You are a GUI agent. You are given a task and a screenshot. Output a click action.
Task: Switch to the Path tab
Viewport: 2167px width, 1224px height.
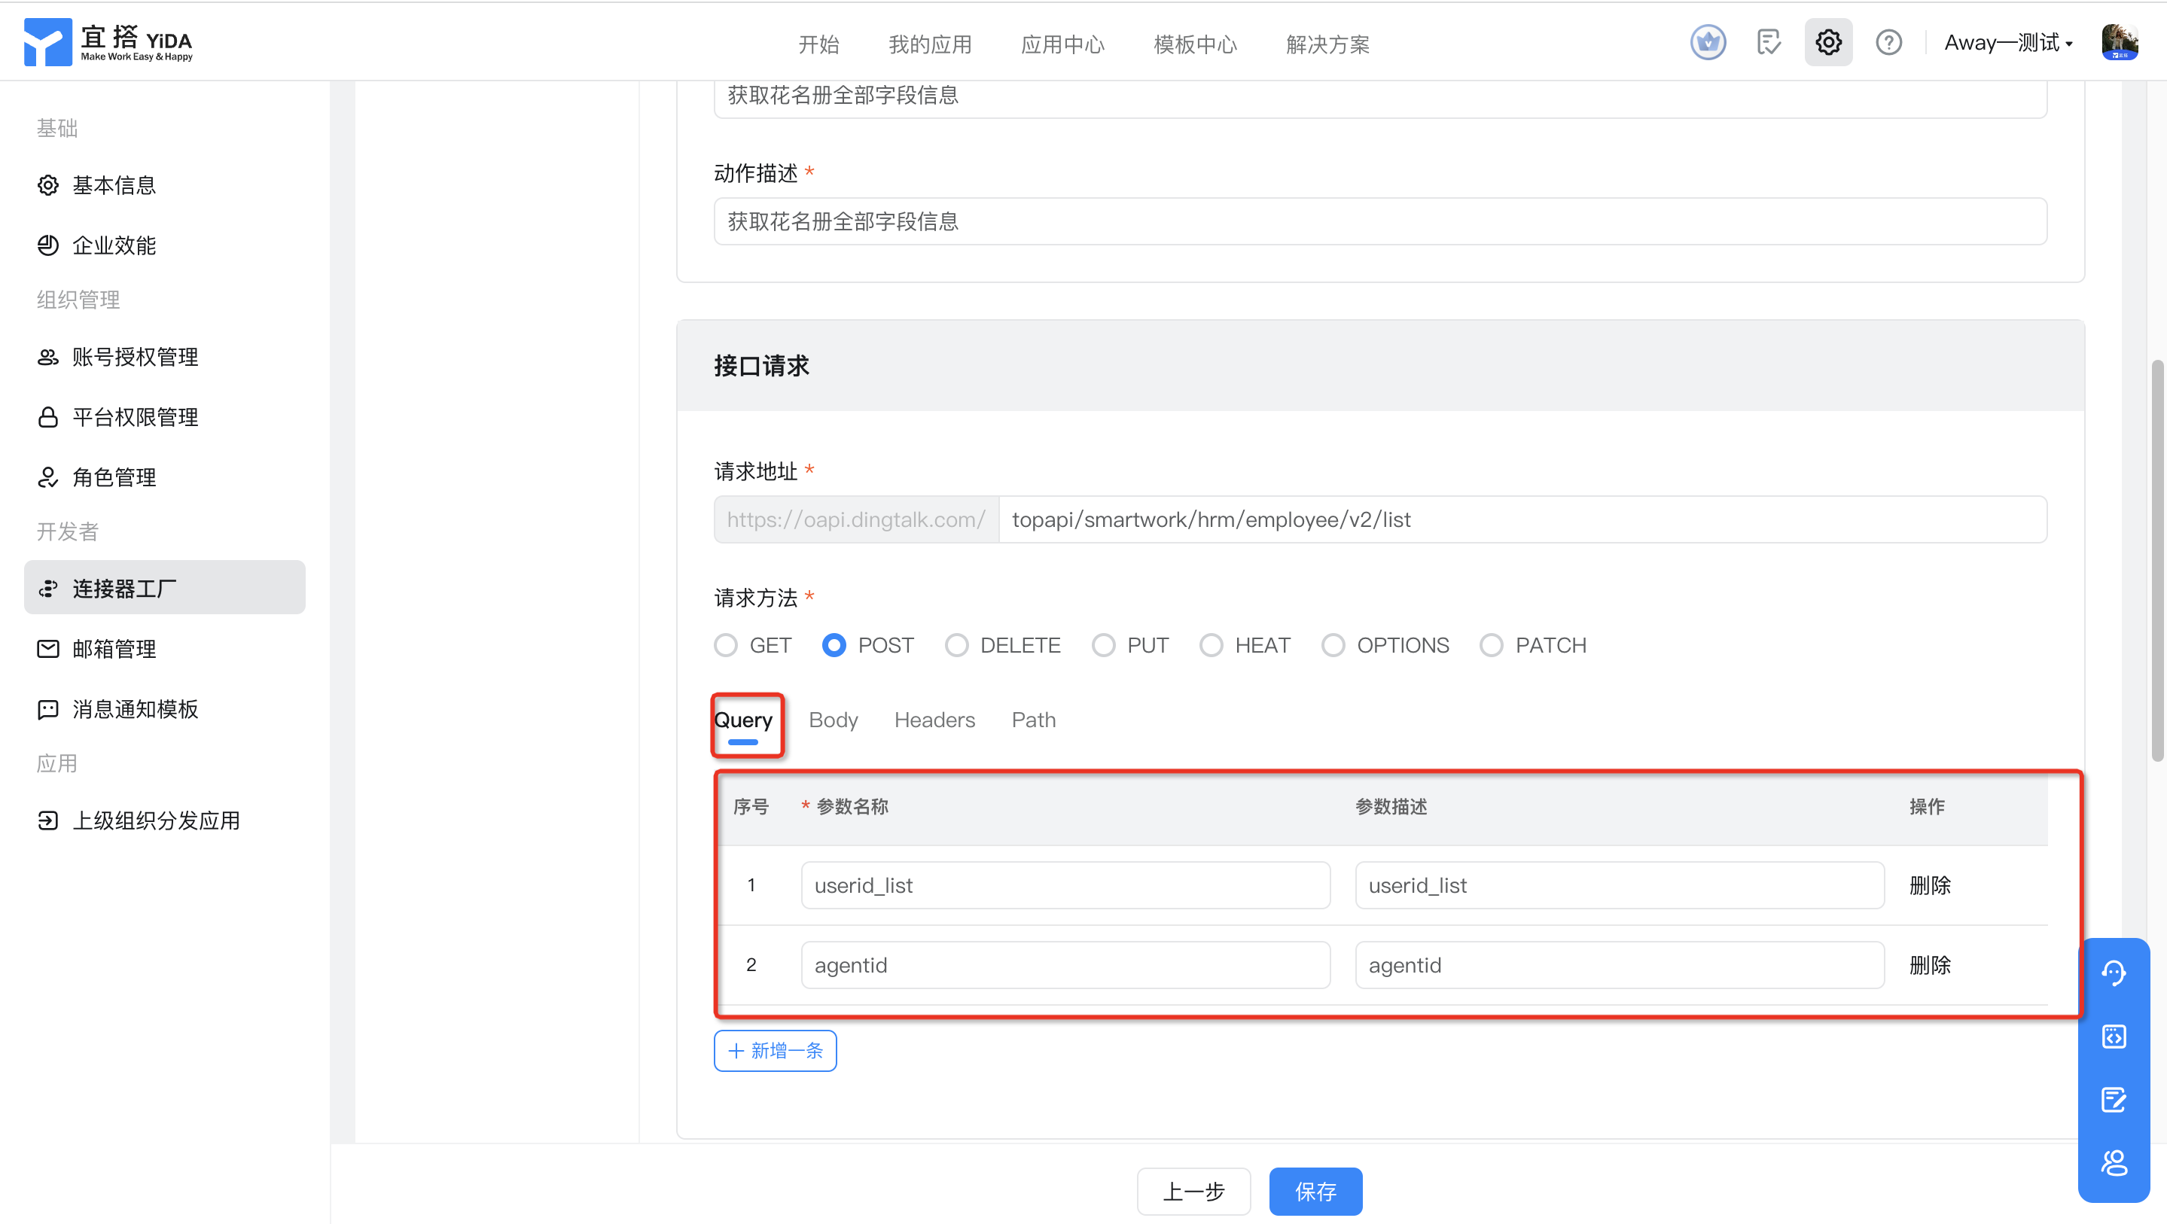tap(1033, 721)
